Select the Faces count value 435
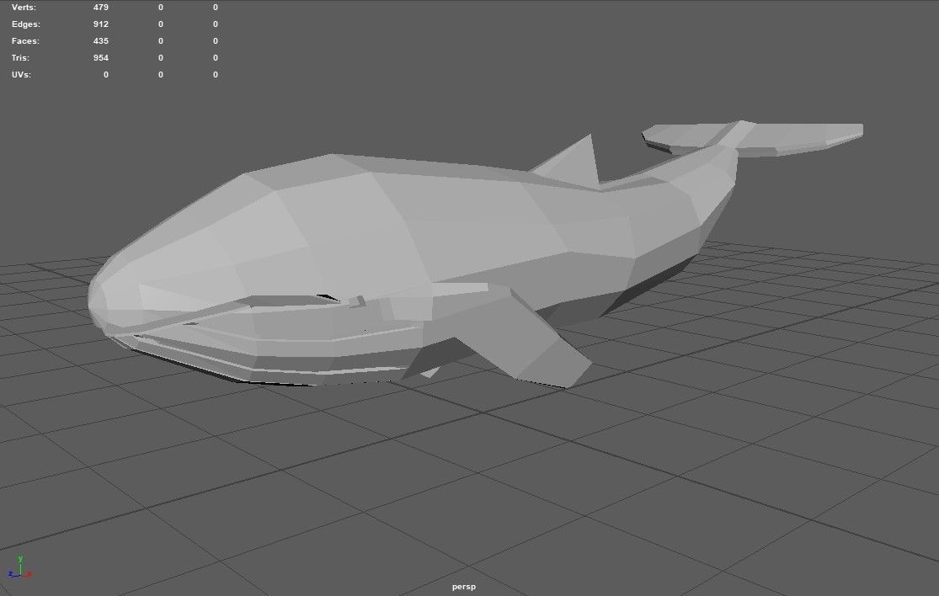Image resolution: width=939 pixels, height=596 pixels. 100,40
